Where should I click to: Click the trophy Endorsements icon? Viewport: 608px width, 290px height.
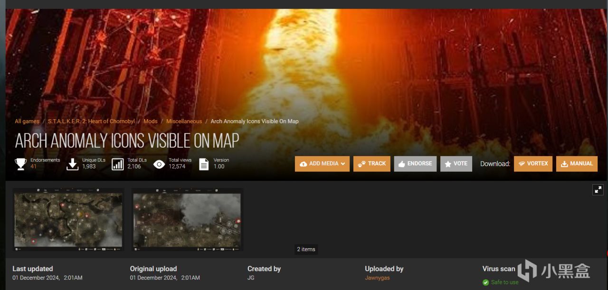tap(21, 164)
